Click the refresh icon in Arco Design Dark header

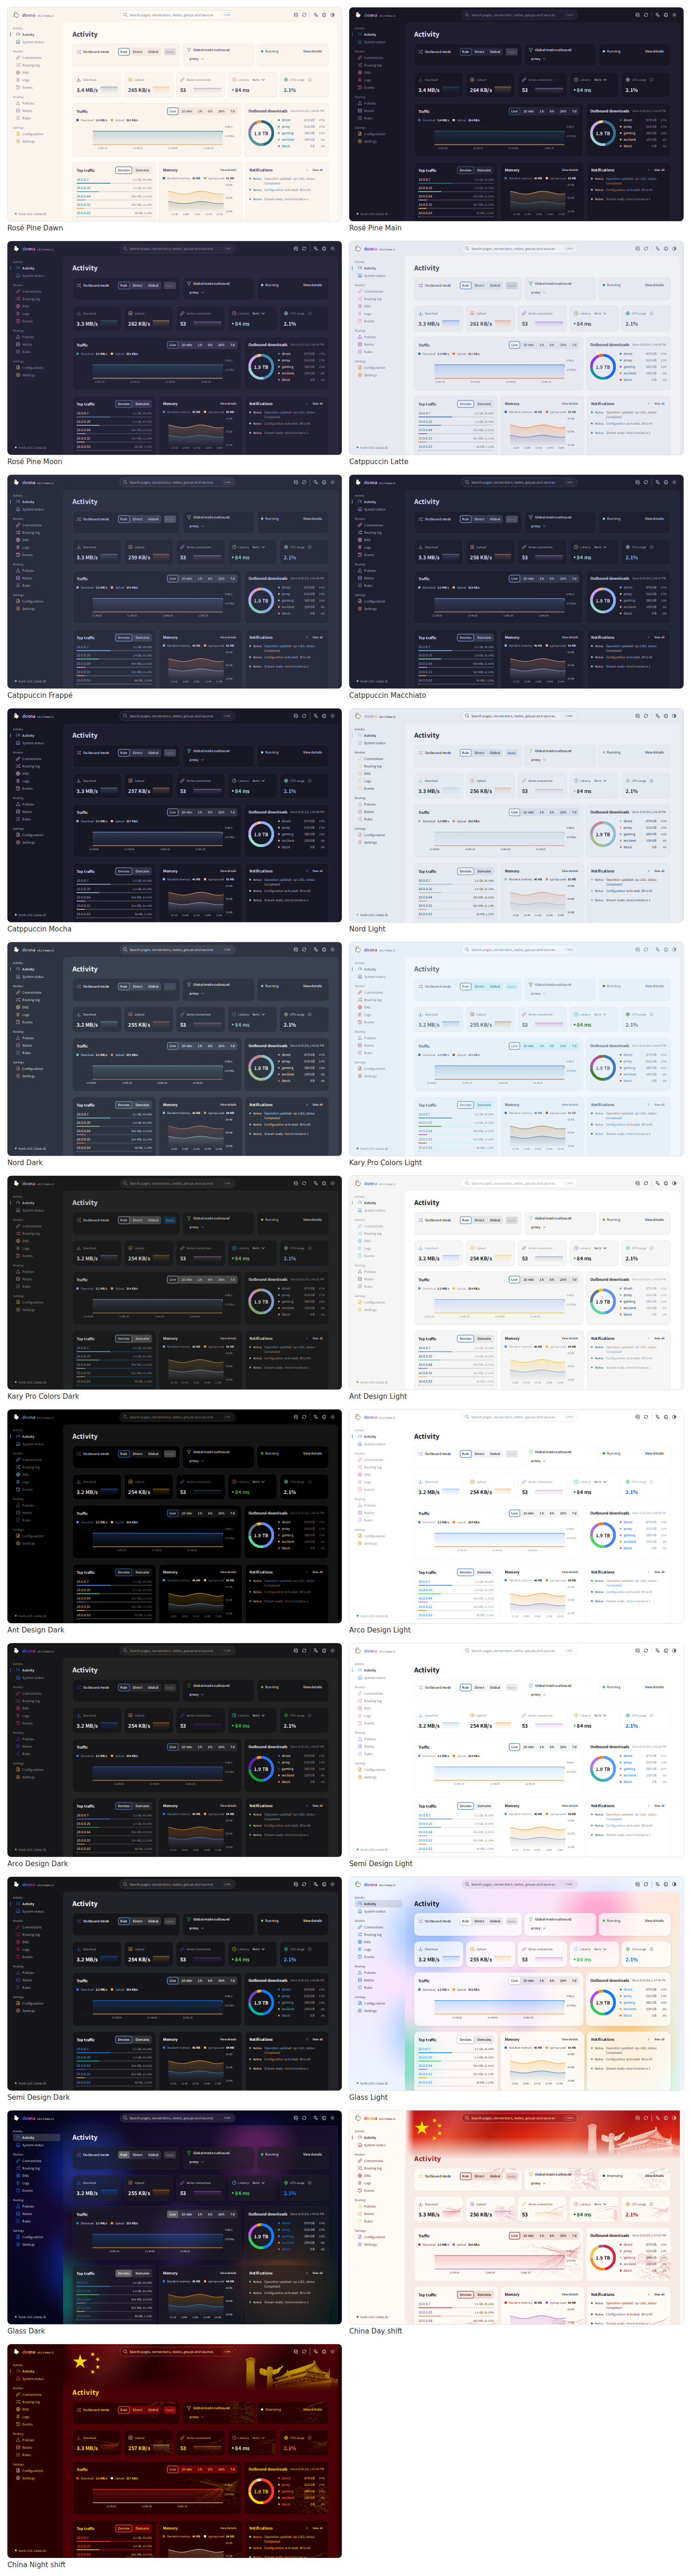point(305,1651)
